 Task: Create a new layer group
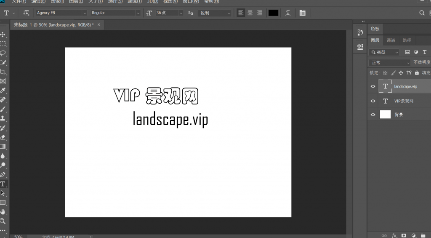pyautogui.click(x=423, y=235)
